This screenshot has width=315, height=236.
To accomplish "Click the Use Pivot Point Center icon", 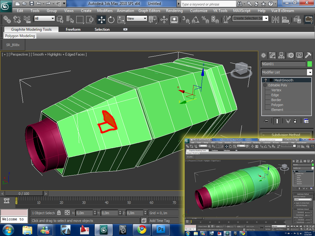I will tap(153, 19).
